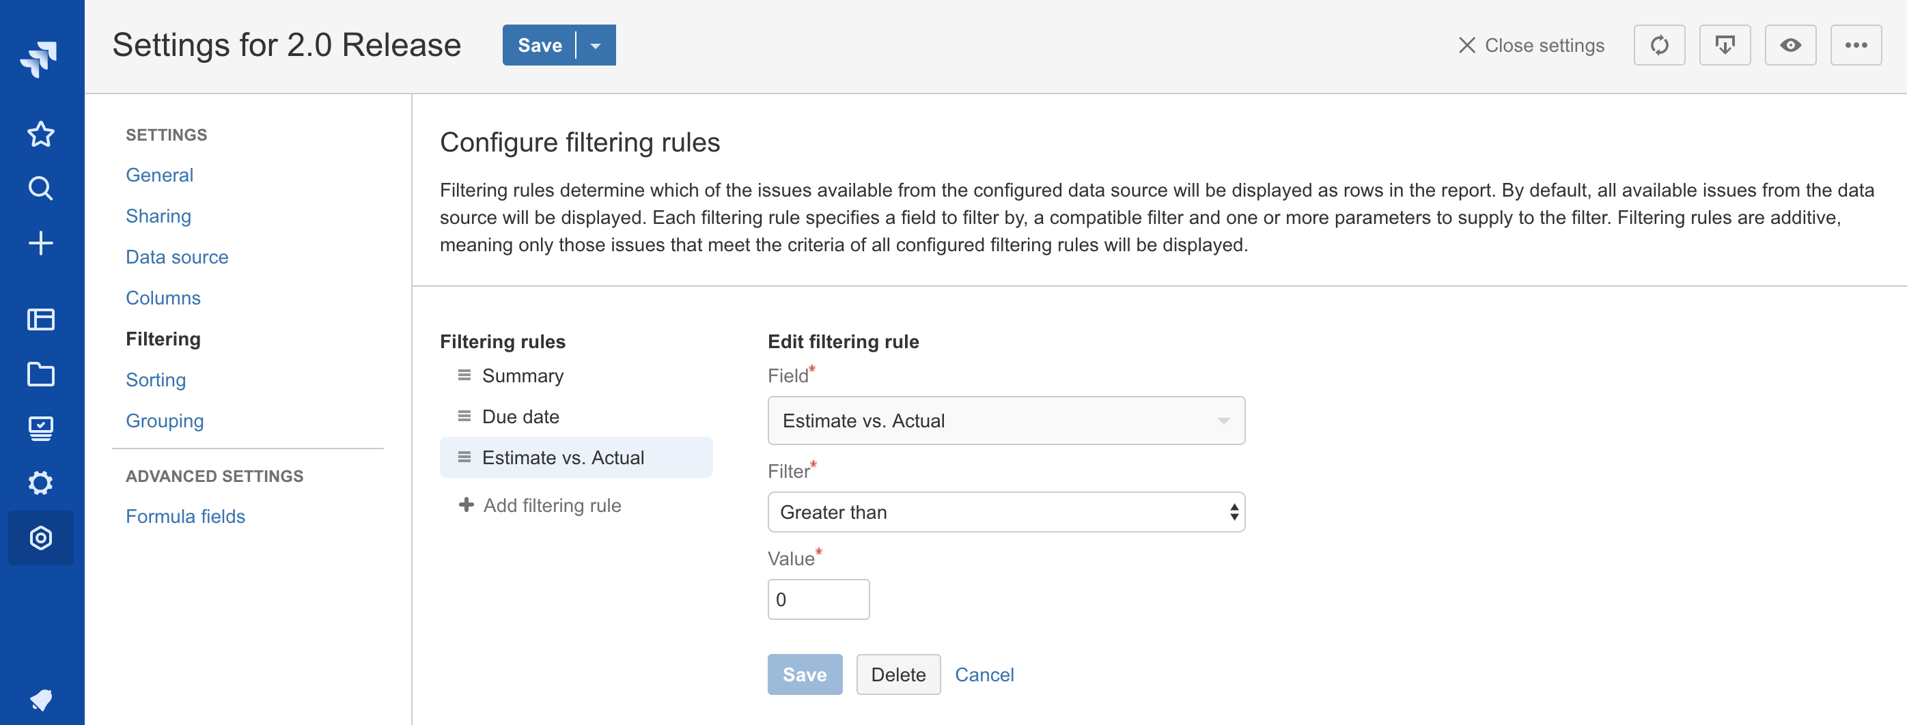Refresh the report with the reload icon

(1659, 45)
